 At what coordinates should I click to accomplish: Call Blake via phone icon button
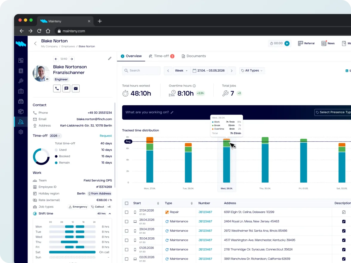point(57,88)
